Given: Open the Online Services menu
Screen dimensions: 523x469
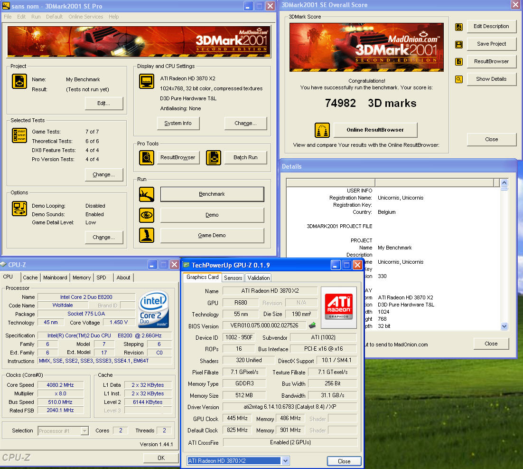Looking at the screenshot, I should [86, 17].
